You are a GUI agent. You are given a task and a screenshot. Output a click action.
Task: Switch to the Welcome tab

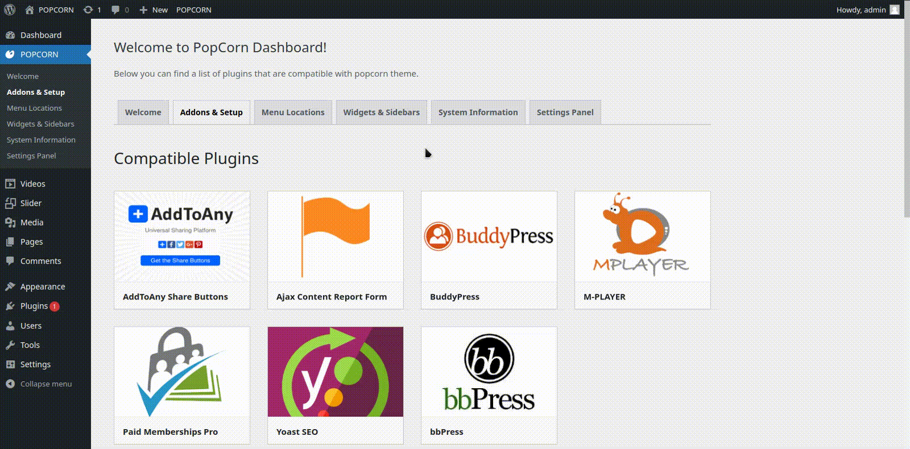pyautogui.click(x=143, y=112)
